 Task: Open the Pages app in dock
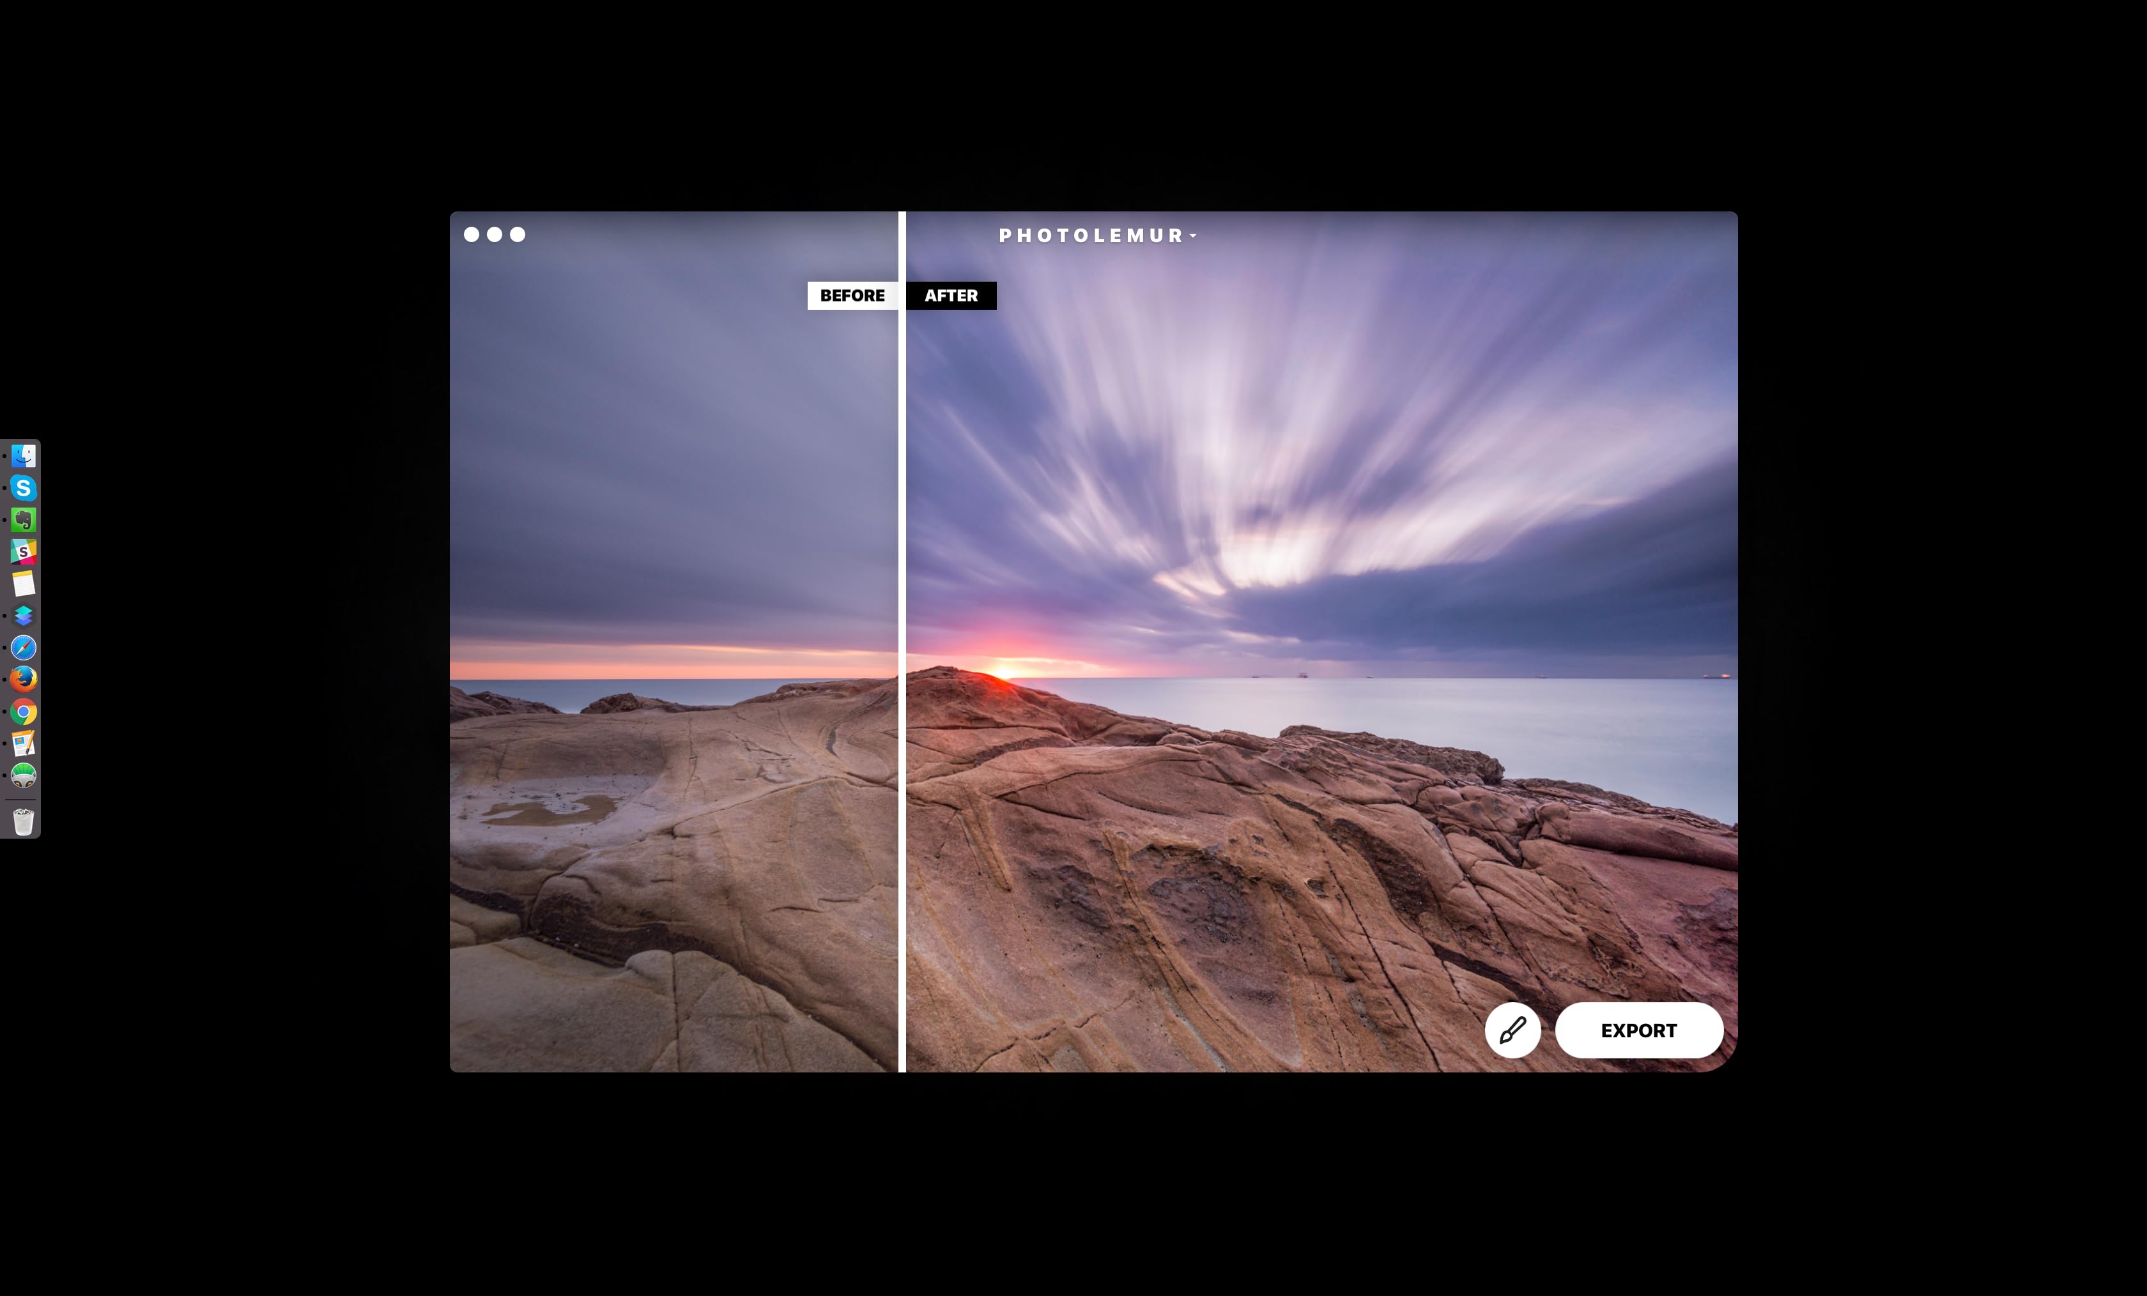click(24, 743)
